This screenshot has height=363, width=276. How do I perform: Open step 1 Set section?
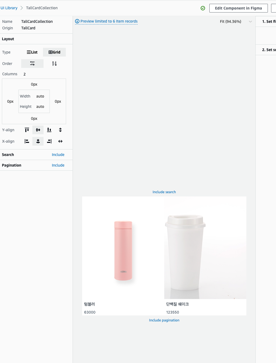(266, 21)
